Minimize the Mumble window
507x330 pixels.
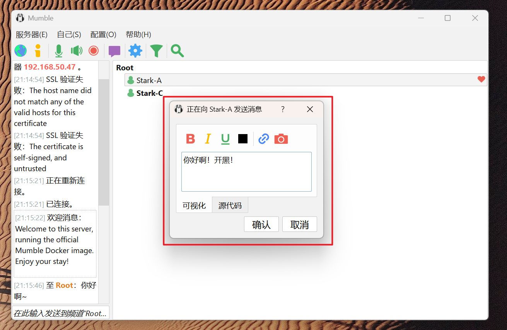coord(420,18)
